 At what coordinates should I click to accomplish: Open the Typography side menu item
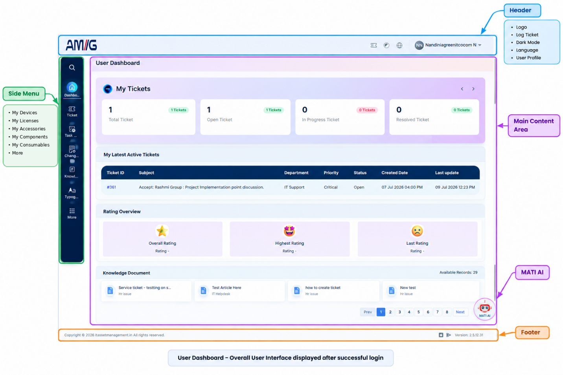tap(72, 193)
